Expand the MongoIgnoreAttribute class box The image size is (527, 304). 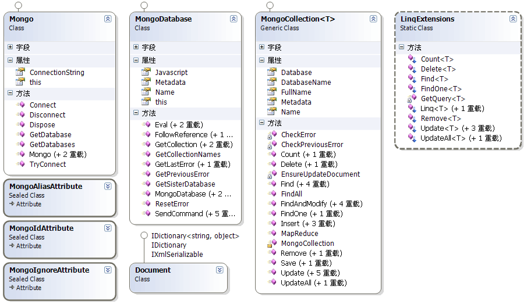108,270
